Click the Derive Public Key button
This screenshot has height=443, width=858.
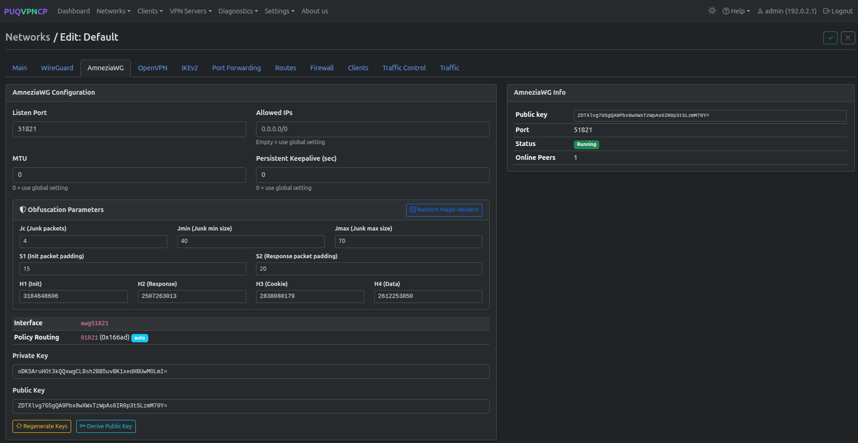coord(106,426)
